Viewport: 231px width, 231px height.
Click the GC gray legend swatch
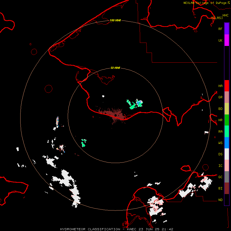[x=227, y=177]
